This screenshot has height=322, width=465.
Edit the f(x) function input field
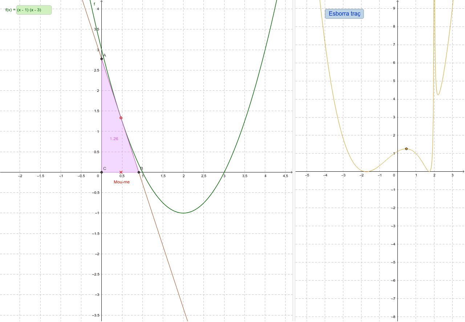point(34,10)
